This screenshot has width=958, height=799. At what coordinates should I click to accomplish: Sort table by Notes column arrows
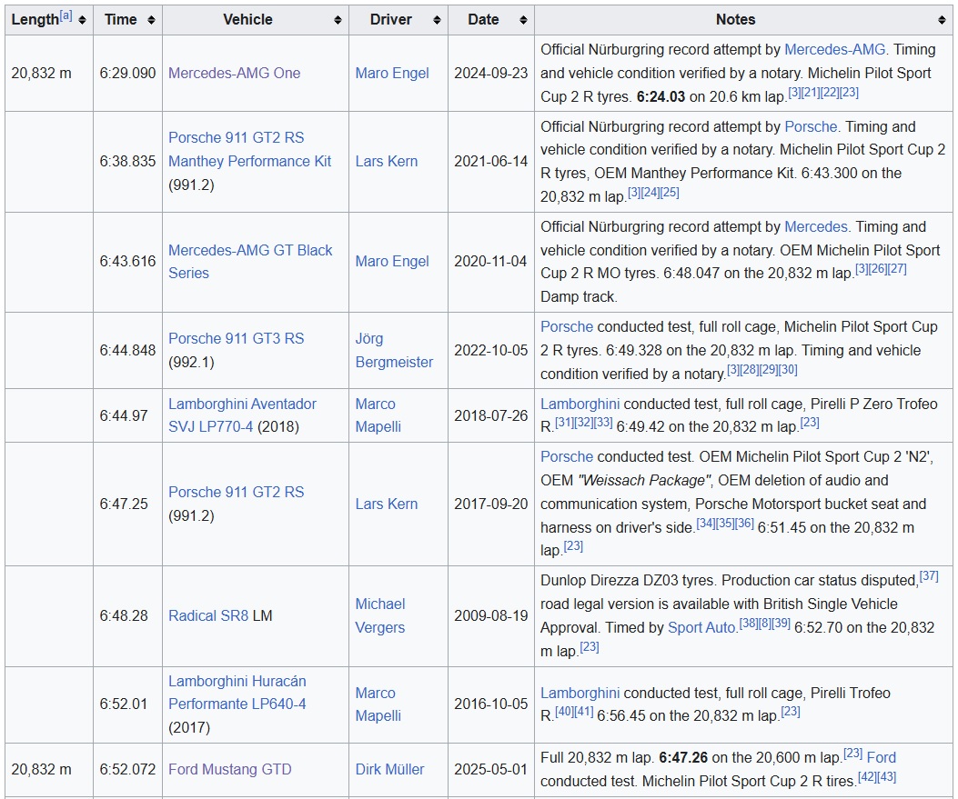(942, 20)
